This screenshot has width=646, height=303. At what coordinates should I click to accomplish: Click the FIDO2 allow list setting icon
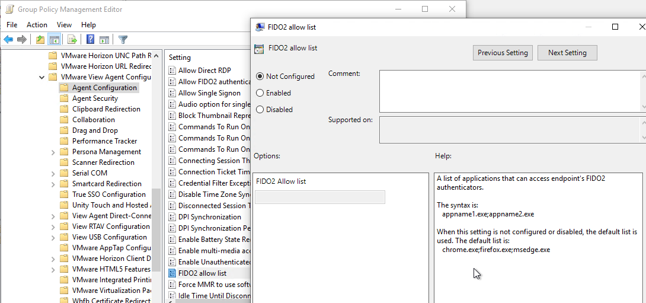pos(172,273)
